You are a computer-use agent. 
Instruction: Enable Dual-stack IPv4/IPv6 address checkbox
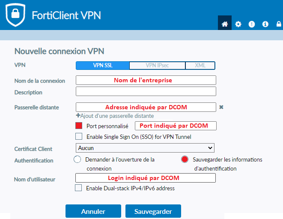[78, 188]
